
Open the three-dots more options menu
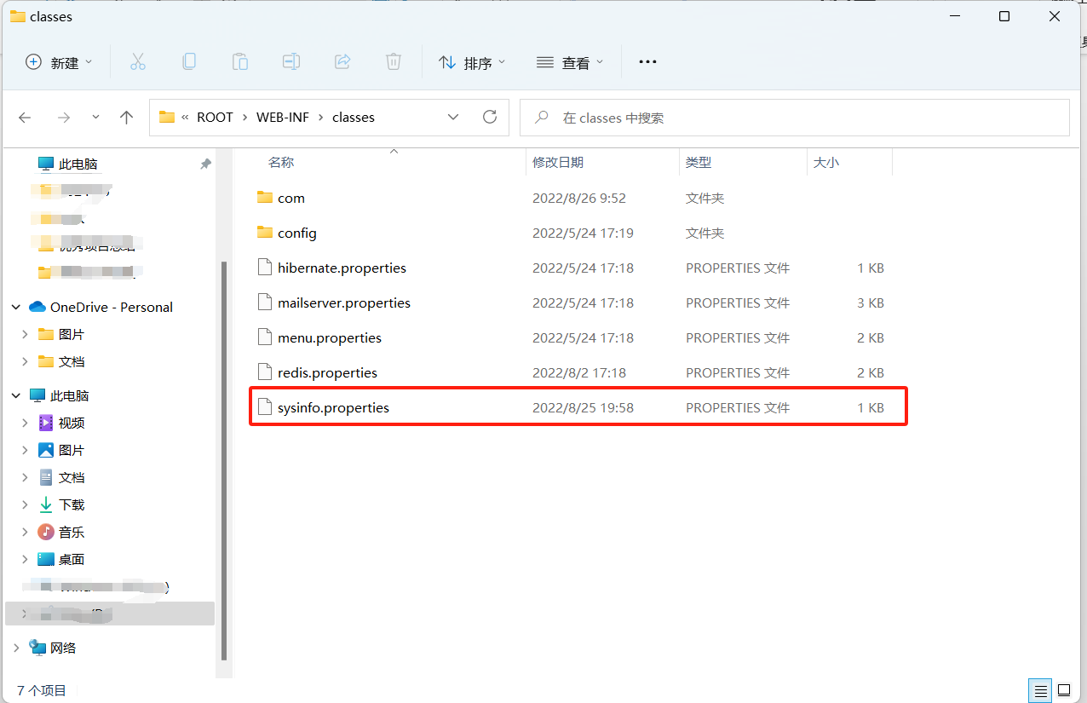coord(647,62)
